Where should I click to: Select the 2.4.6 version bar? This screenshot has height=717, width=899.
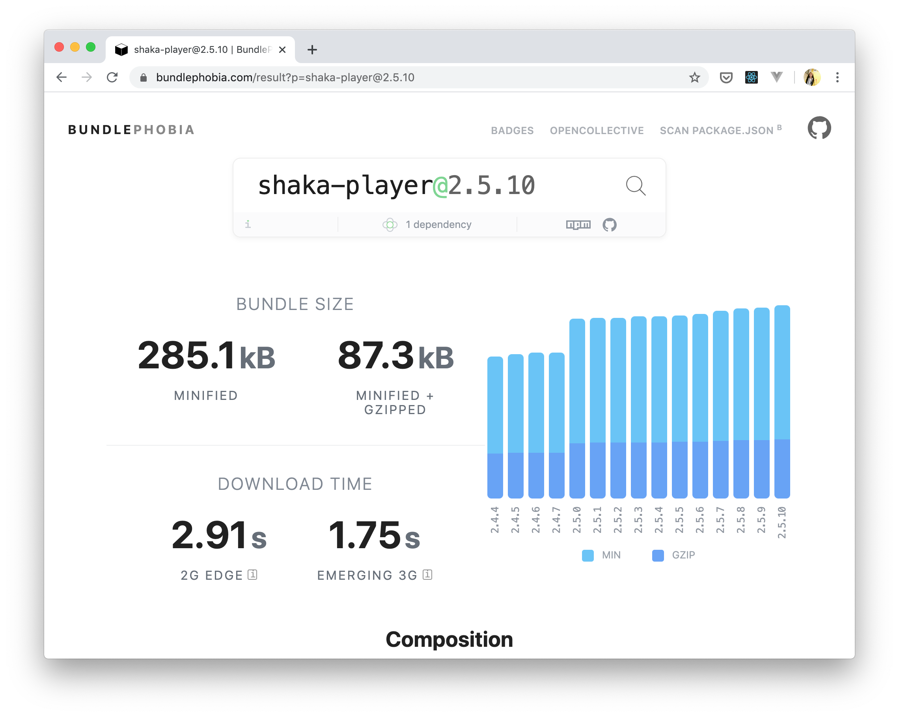pyautogui.click(x=536, y=426)
